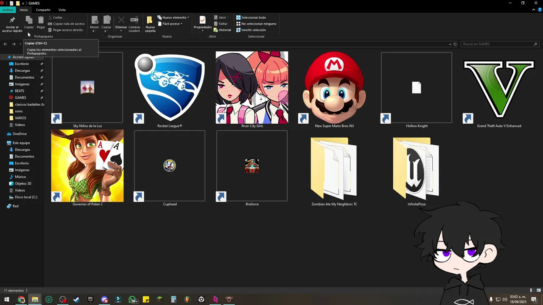Open the Archivo tab
This screenshot has width=543, height=305.
(x=8, y=10)
